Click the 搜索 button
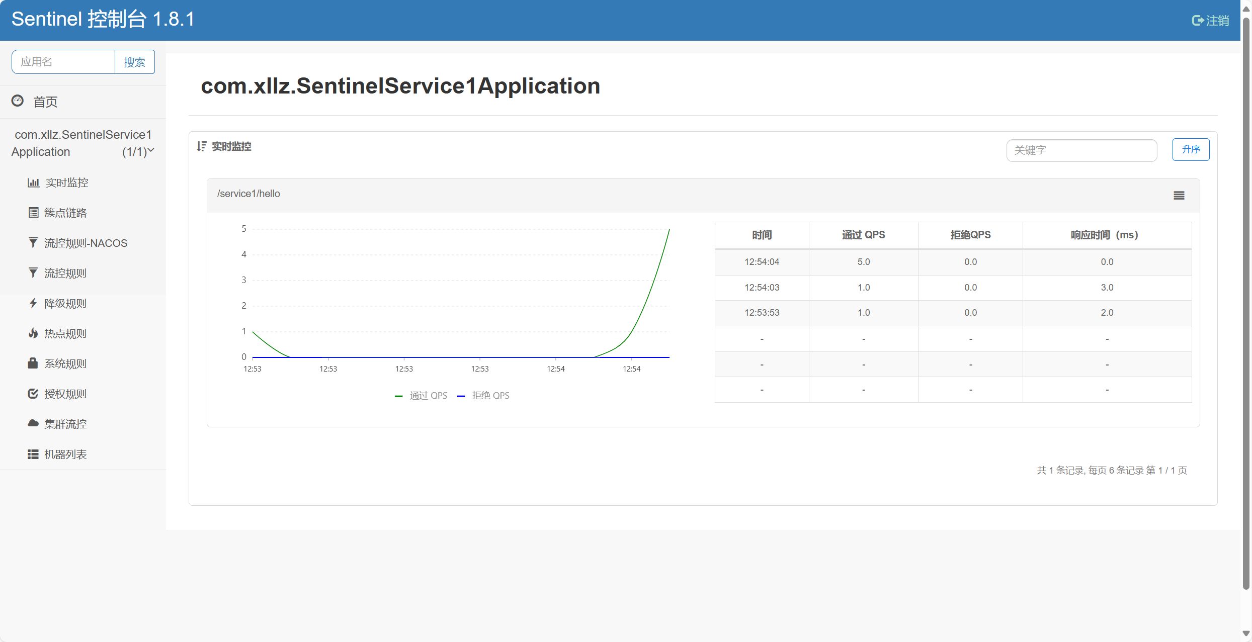Image resolution: width=1252 pixels, height=642 pixels. (x=135, y=62)
